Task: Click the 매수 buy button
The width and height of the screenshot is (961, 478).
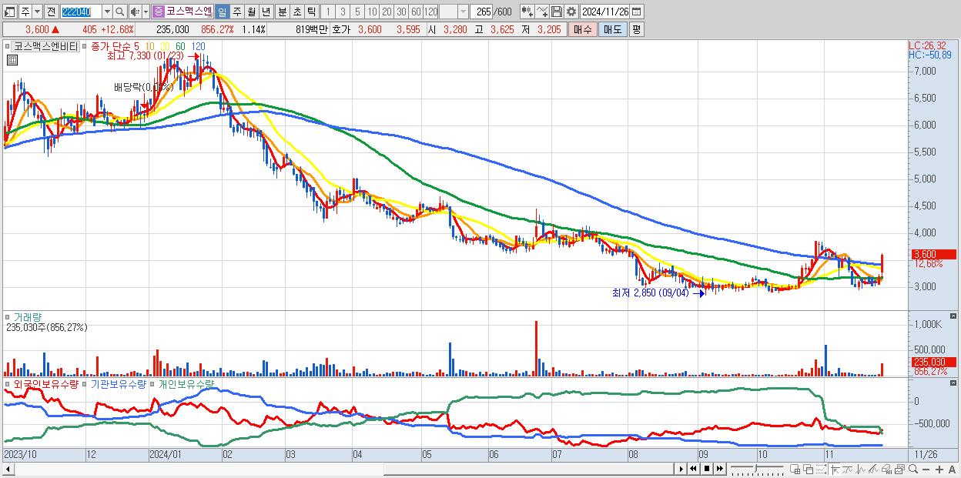Action: pyautogui.click(x=583, y=29)
